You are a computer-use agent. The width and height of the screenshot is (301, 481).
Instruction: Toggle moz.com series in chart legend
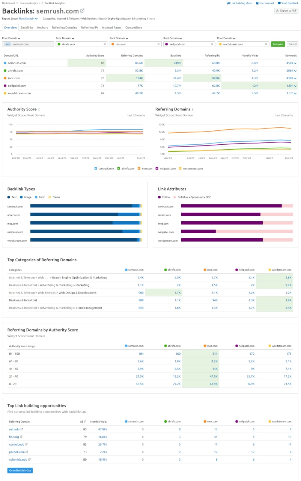139,168
